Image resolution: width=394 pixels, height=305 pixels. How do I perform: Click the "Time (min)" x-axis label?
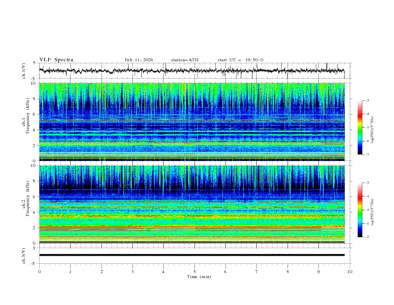pyautogui.click(x=199, y=277)
